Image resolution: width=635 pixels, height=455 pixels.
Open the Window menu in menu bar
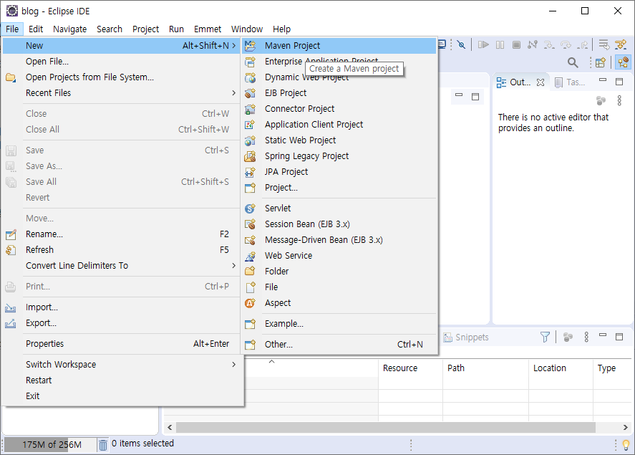(x=247, y=29)
